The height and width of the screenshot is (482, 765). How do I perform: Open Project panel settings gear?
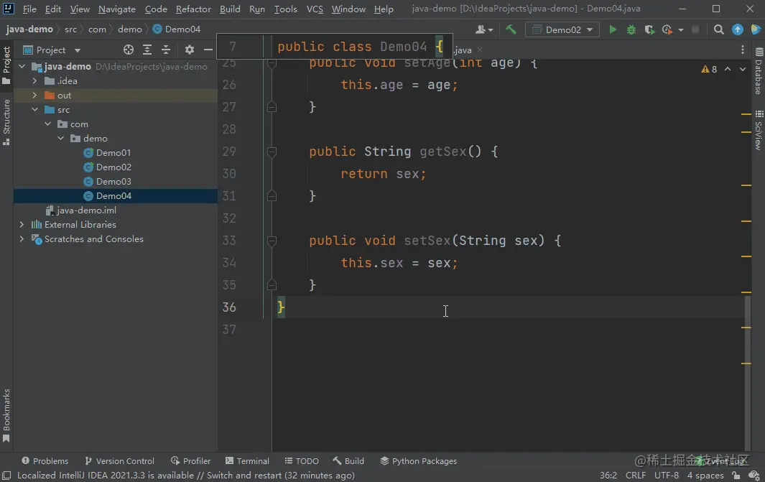coord(190,50)
